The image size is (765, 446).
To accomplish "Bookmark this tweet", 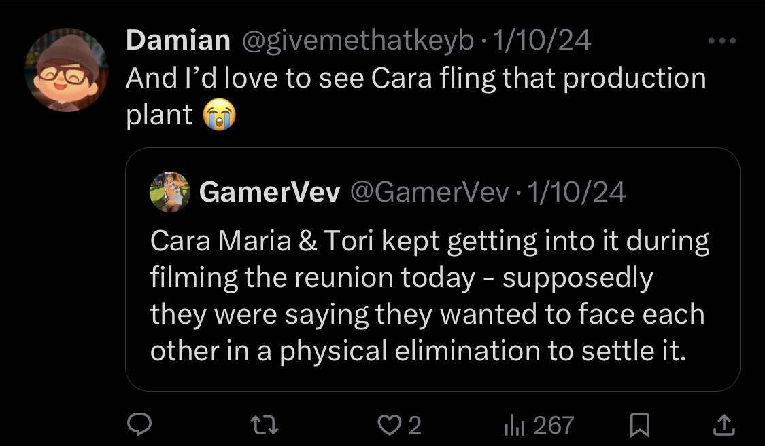I will point(640,425).
